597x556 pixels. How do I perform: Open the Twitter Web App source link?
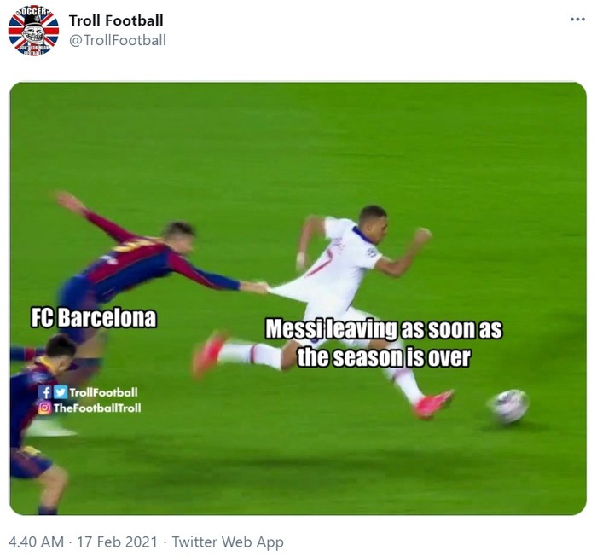[x=228, y=542]
